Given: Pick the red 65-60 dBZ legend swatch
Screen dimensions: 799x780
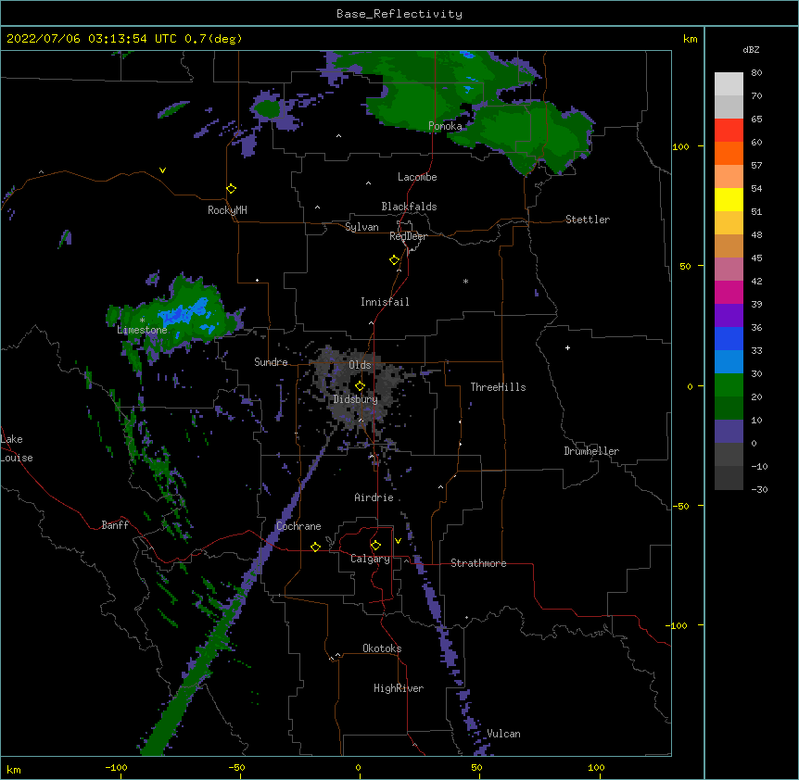Looking at the screenshot, I should (729, 131).
